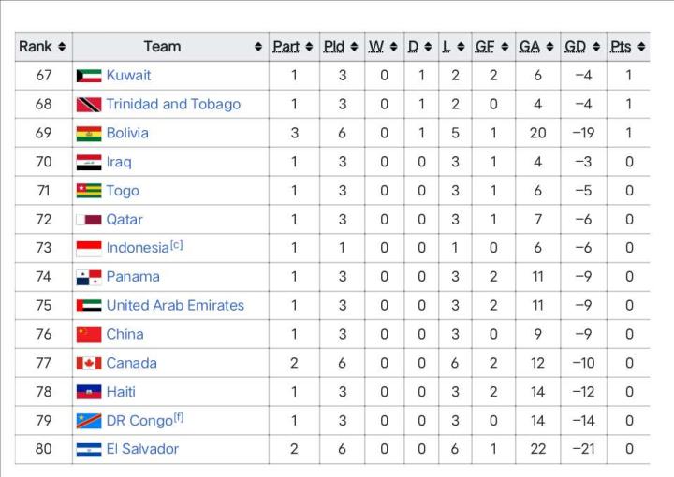Open footnote [f] next to DR Congo

point(178,417)
